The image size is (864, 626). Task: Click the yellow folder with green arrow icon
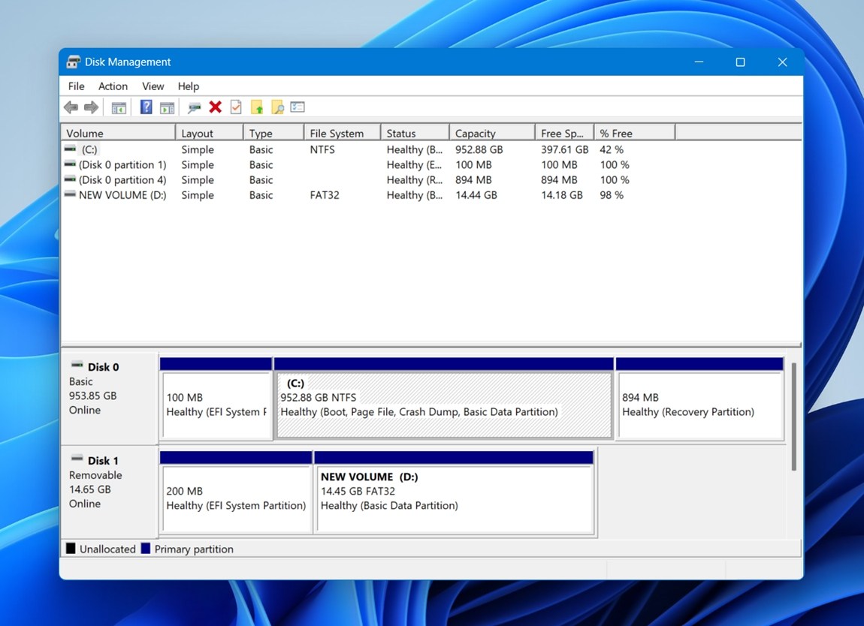pos(257,107)
